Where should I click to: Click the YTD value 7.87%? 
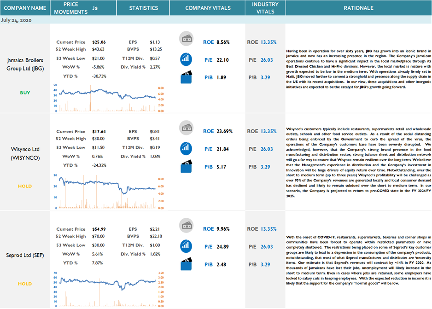pyautogui.click(x=98, y=263)
